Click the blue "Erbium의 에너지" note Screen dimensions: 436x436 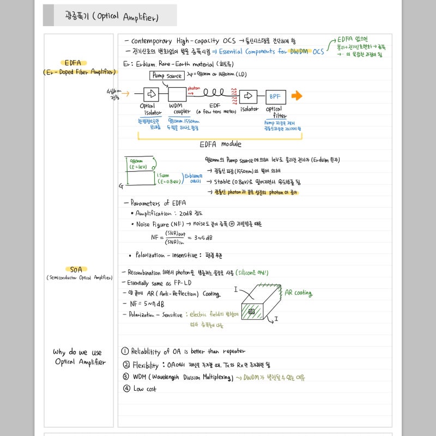click(x=193, y=179)
